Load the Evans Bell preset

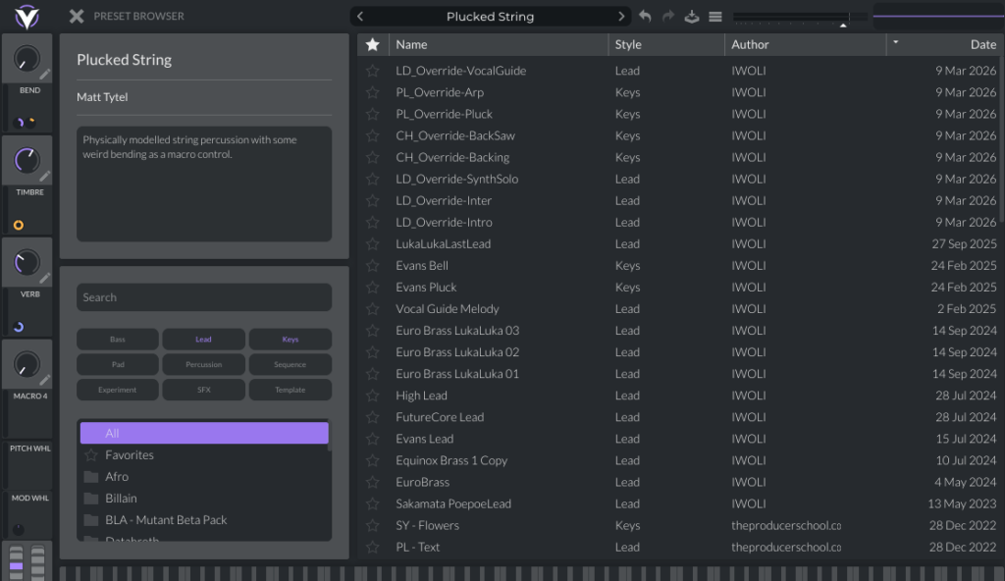pyautogui.click(x=422, y=265)
